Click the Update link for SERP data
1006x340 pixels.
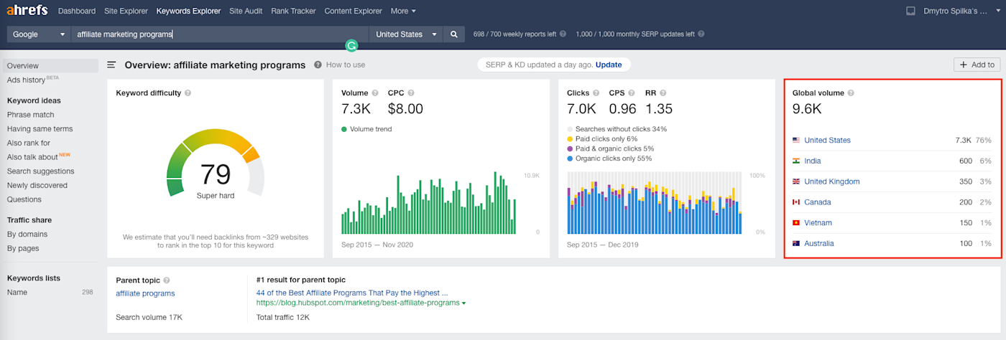[x=608, y=65]
